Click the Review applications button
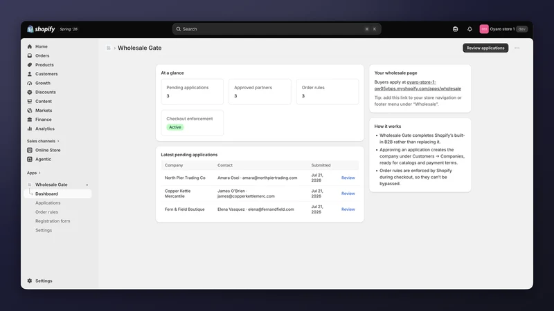 pos(485,48)
